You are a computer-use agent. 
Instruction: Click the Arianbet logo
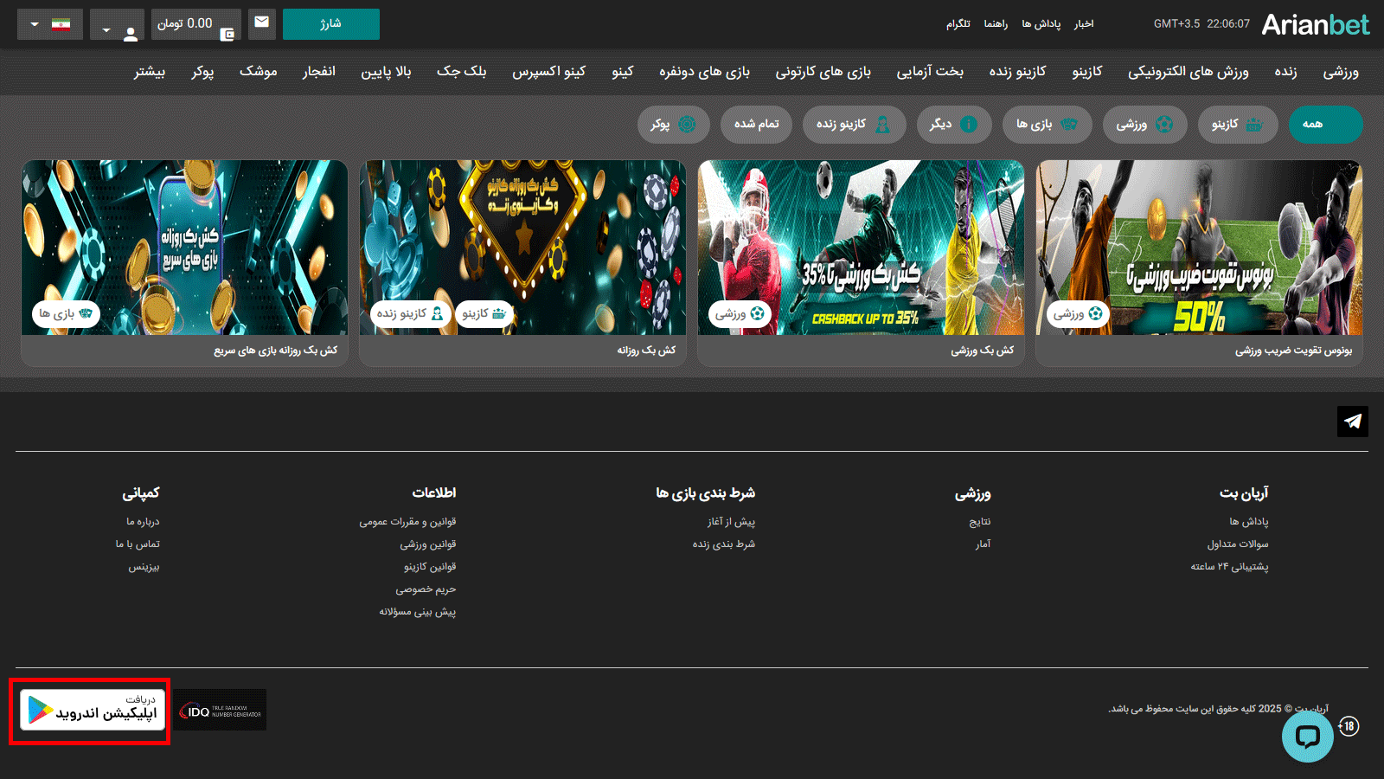point(1315,24)
